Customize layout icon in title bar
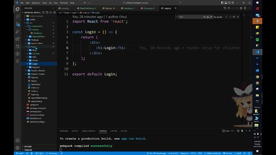The height and width of the screenshot is (155, 276). pyautogui.click(x=233, y=3)
